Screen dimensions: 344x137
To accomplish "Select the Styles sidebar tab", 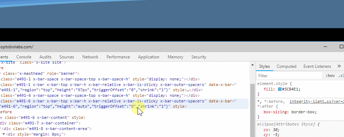I will pos(265,66).
